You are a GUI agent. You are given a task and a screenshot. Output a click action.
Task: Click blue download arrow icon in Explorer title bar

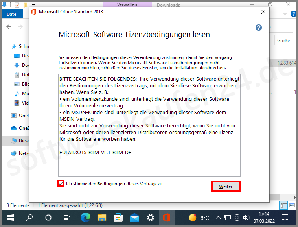pos(5,5)
